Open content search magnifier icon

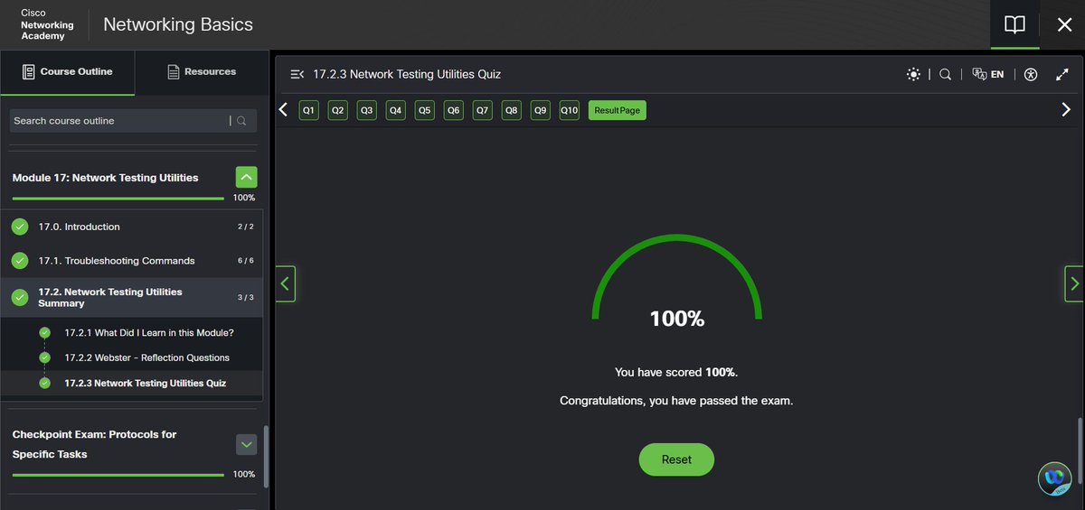click(x=945, y=74)
